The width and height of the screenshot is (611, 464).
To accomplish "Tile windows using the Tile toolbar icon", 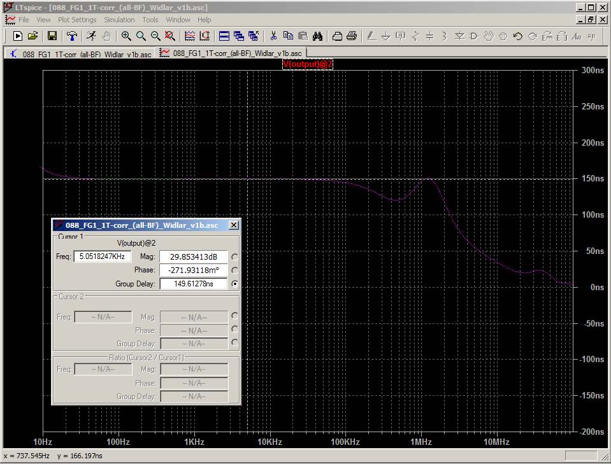I will pos(224,36).
